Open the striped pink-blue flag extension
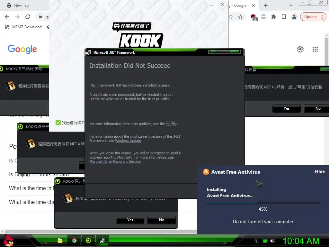Image resolution: width=329 pixels, height=247 pixels. coord(263,17)
